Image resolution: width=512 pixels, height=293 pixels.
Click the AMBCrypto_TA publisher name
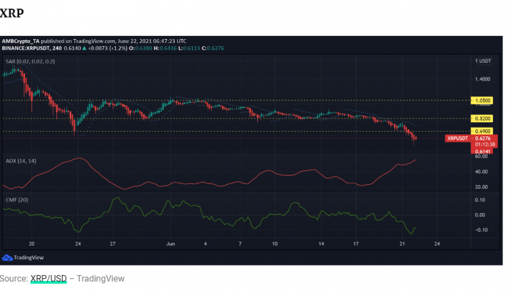(20, 41)
